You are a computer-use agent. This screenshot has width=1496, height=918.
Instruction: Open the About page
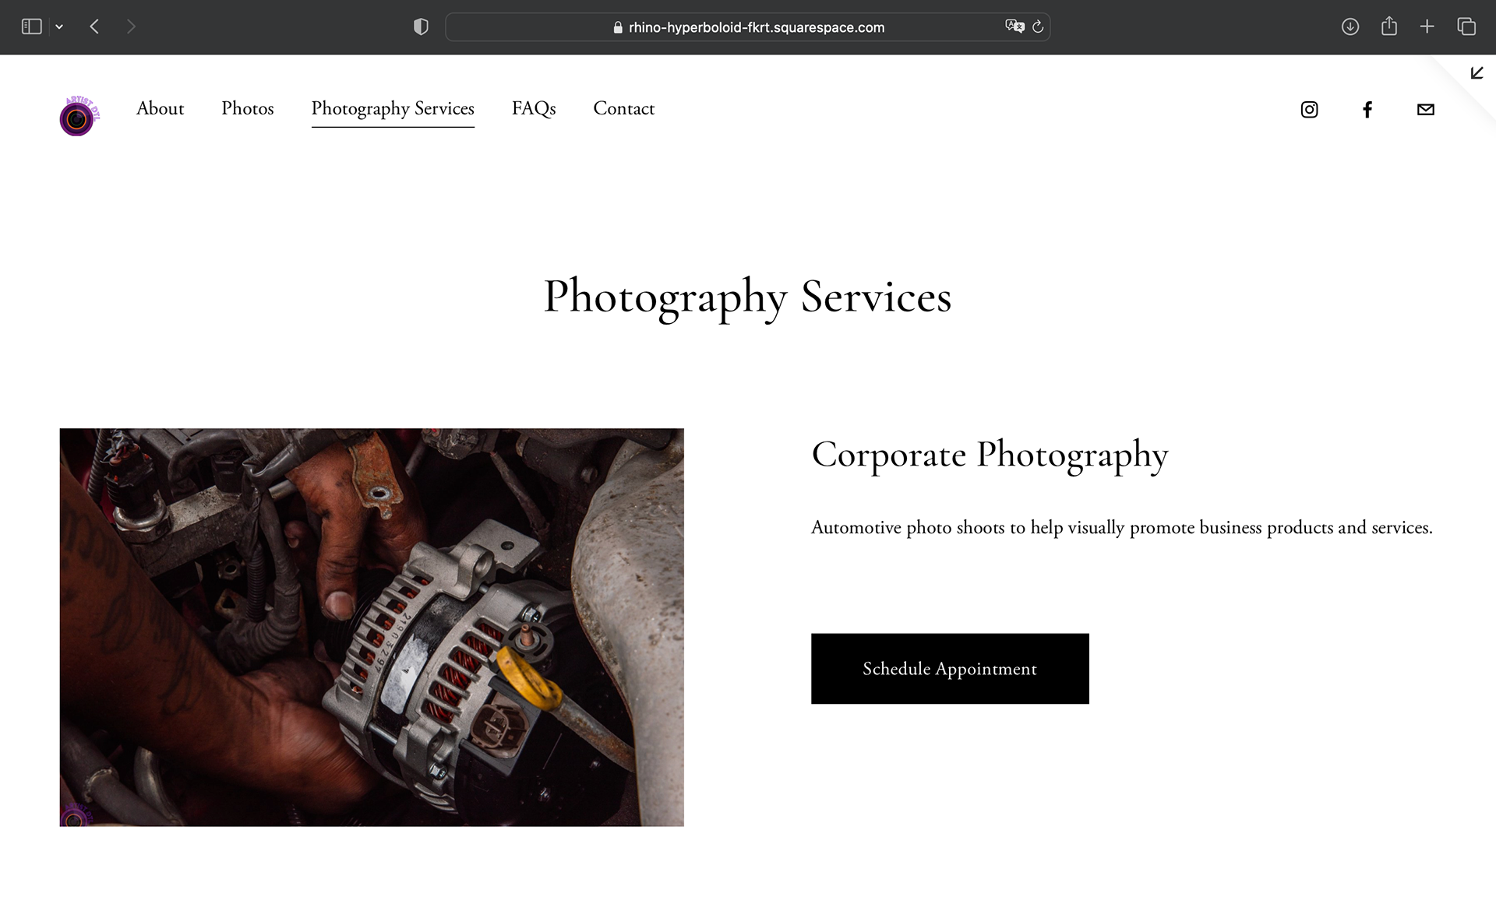(160, 108)
